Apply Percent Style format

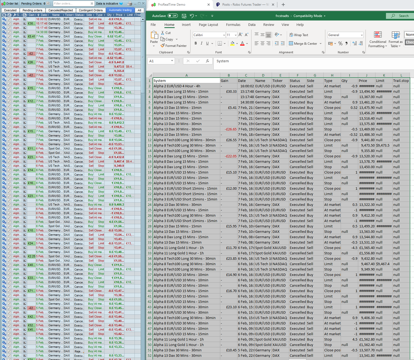(340, 43)
